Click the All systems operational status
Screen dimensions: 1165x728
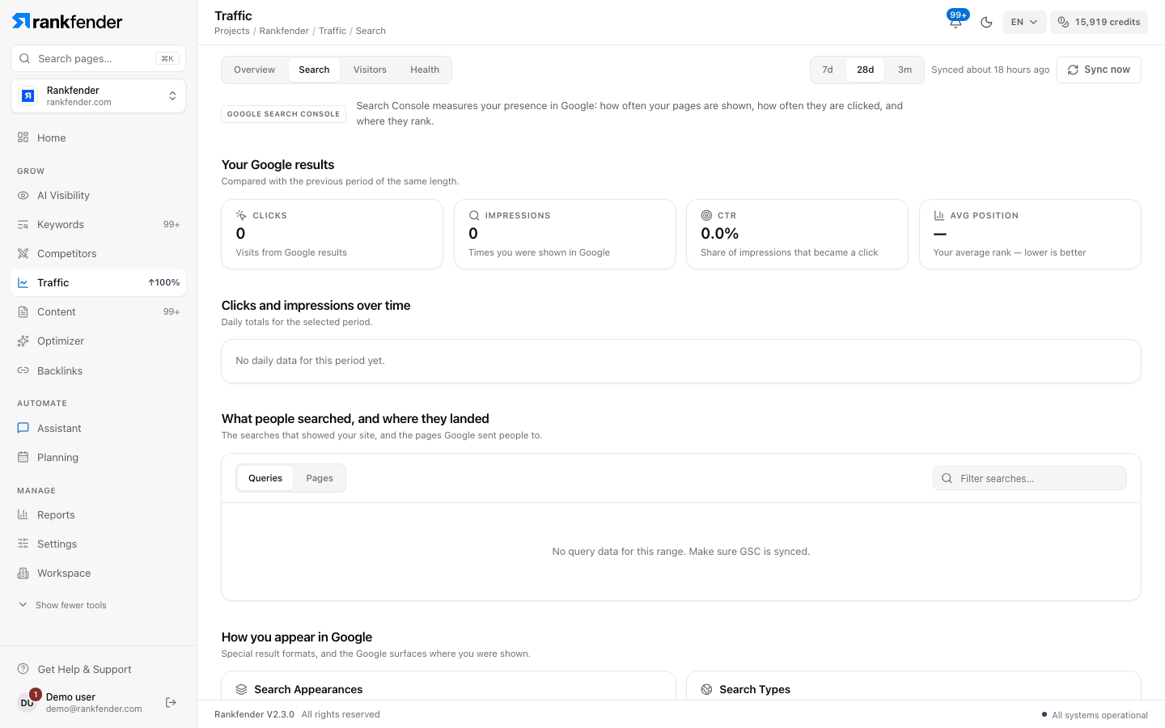pos(1095,715)
